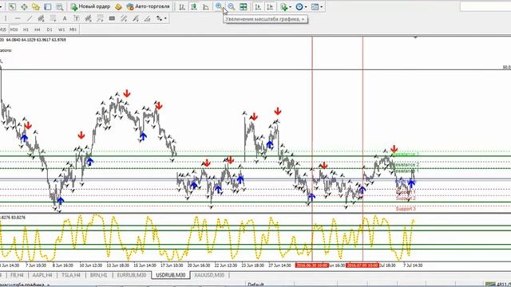Zoom in the chart with plus magnifier

click(219, 6)
